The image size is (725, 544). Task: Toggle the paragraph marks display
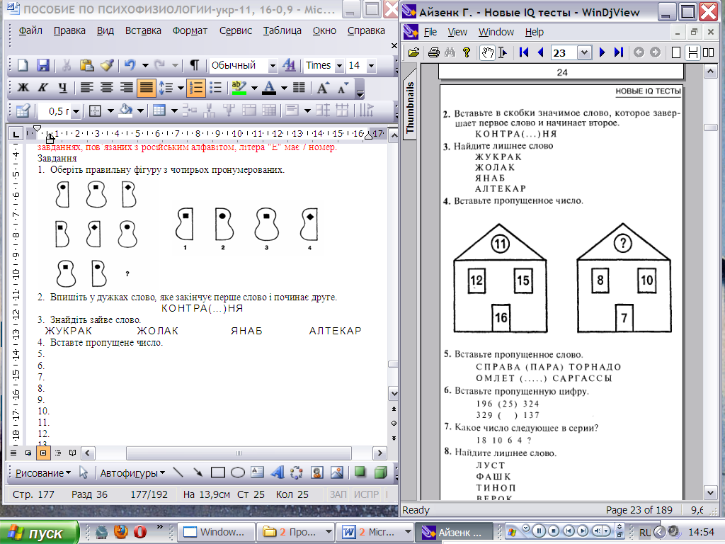pyautogui.click(x=194, y=65)
